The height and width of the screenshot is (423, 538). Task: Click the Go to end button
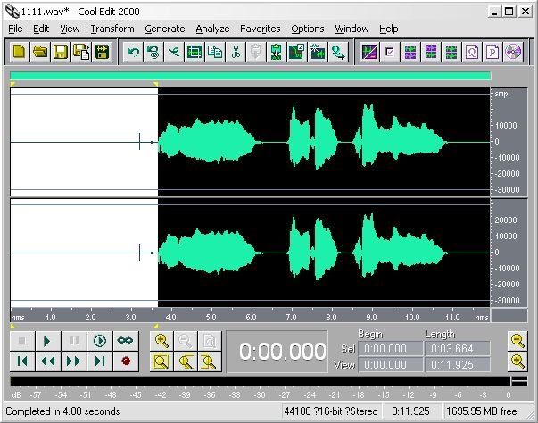point(100,361)
